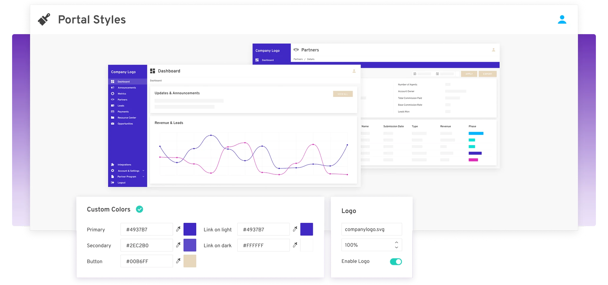The width and height of the screenshot is (608, 285).
Task: Click the APPLY button in Partners window
Action: pyautogui.click(x=469, y=74)
